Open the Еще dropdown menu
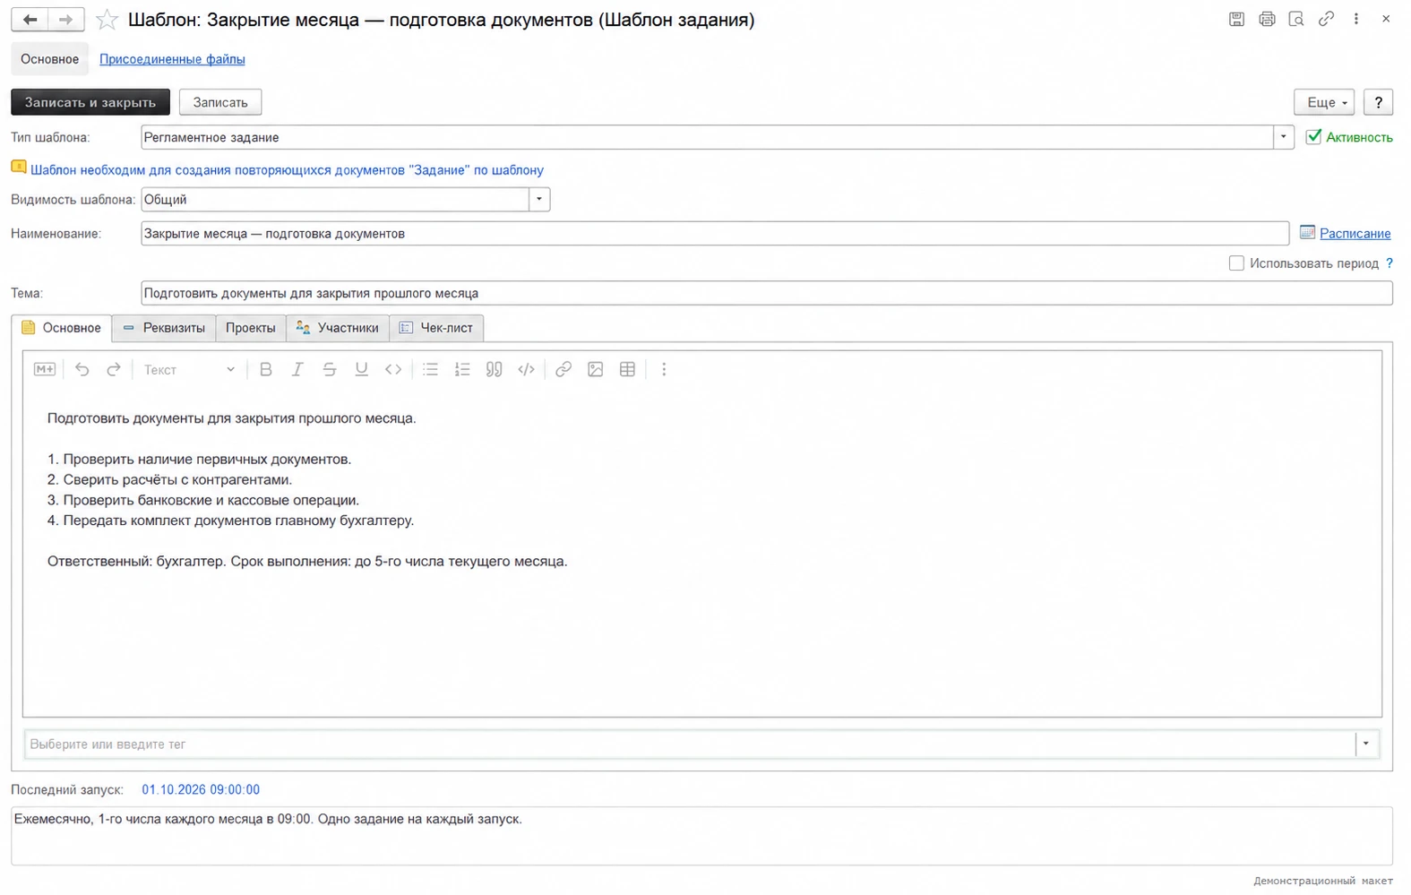 click(x=1324, y=102)
